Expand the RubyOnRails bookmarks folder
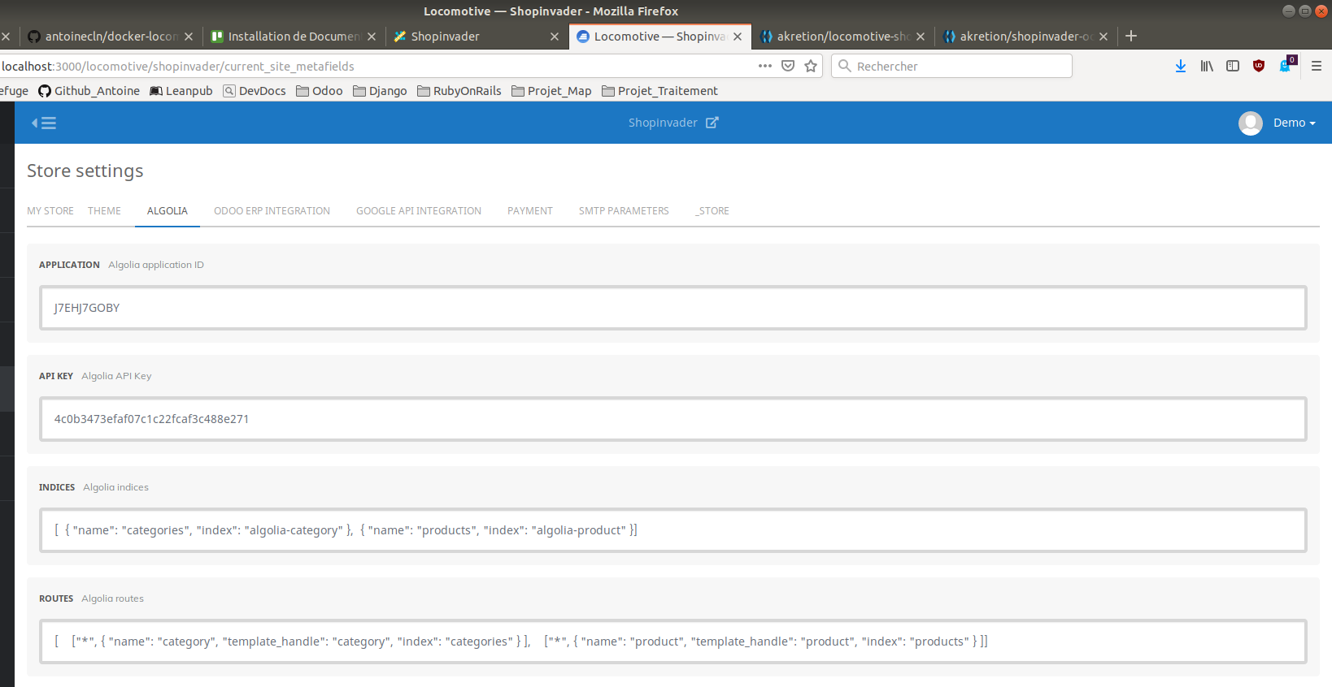Viewport: 1332px width, 687px height. (x=459, y=91)
